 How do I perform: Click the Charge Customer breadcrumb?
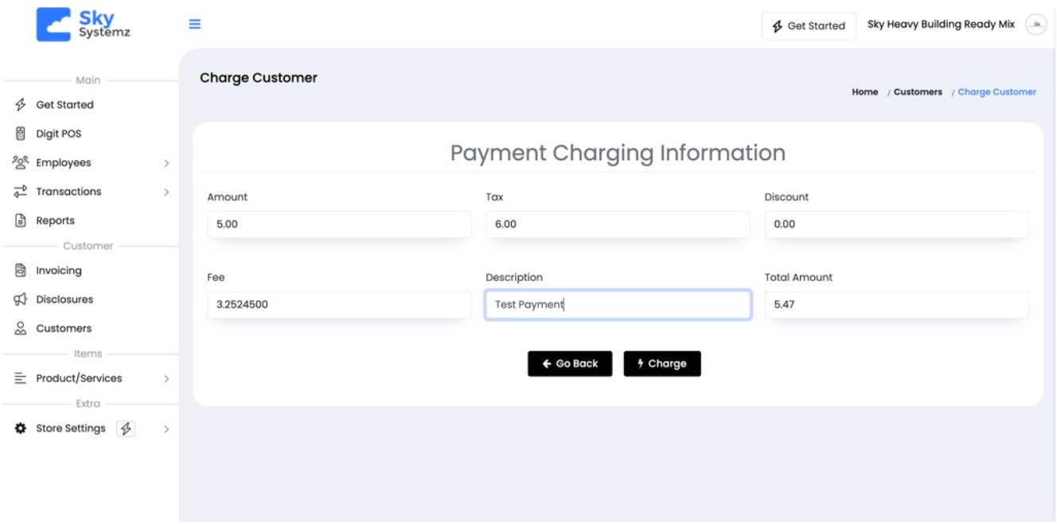[x=997, y=92]
